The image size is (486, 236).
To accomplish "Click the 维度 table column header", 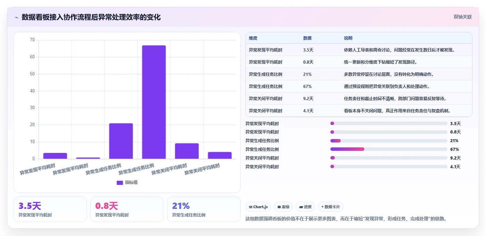I will tap(253, 38).
